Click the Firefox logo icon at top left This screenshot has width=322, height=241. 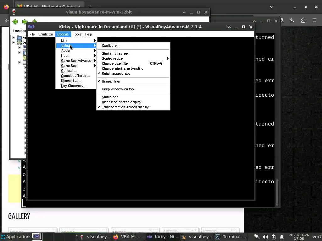click(6, 7)
